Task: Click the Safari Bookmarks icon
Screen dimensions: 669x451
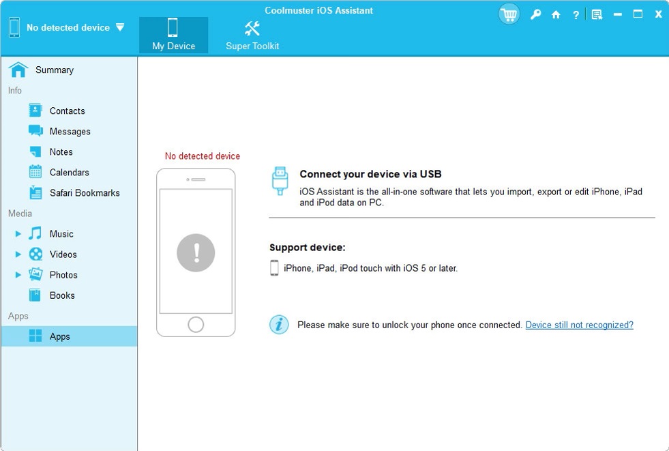Action: click(x=35, y=192)
